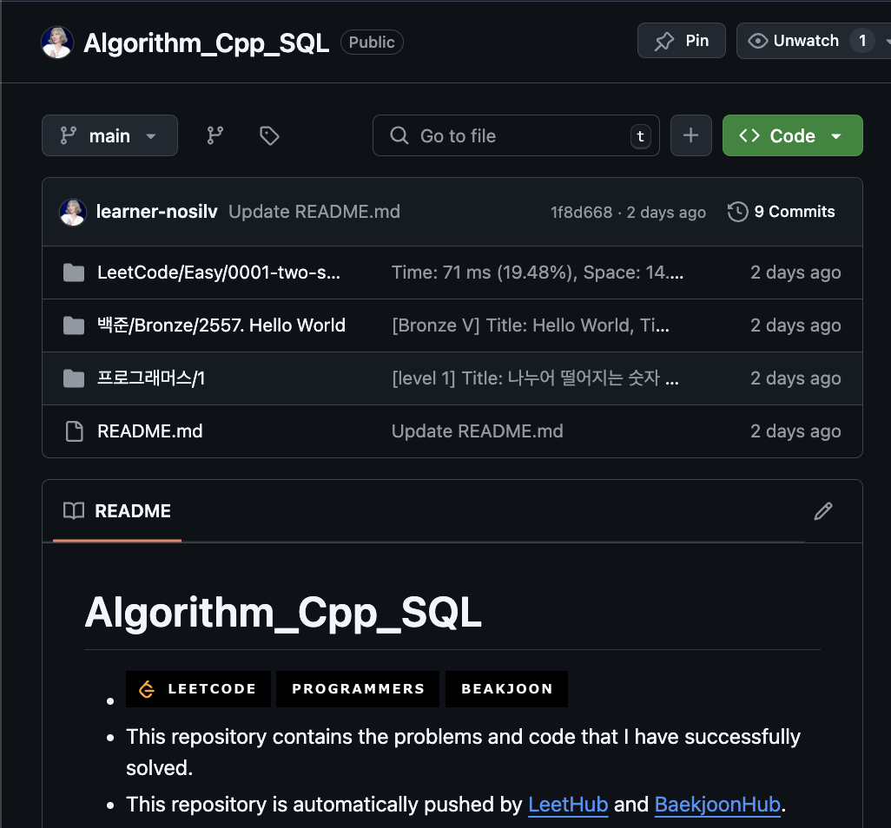This screenshot has width=891, height=828.
Task: Click '2 days ago' in the LeetCode row
Action: tap(795, 273)
